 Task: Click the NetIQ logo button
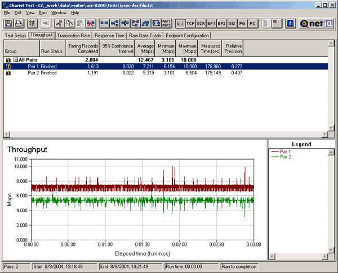pyautogui.click(x=317, y=24)
